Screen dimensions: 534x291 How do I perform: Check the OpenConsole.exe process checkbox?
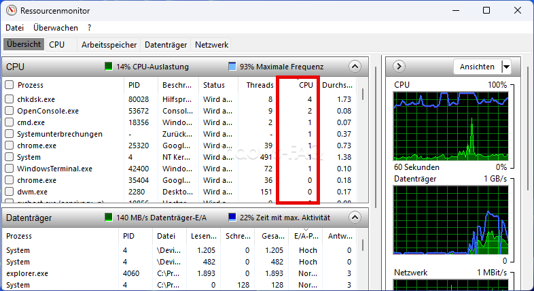tap(10, 111)
